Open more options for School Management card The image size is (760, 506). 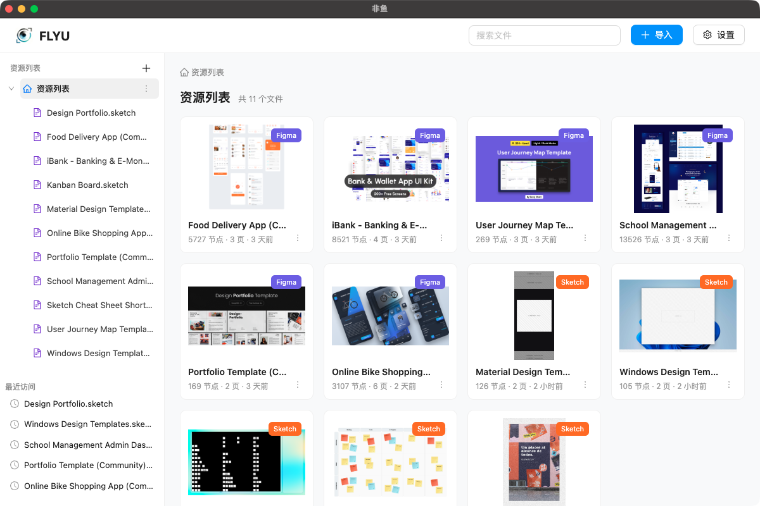click(x=729, y=238)
